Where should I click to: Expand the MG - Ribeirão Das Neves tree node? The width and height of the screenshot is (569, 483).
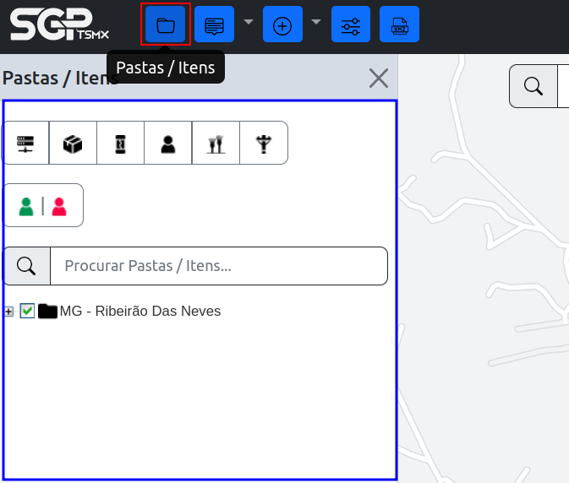pyautogui.click(x=8, y=312)
